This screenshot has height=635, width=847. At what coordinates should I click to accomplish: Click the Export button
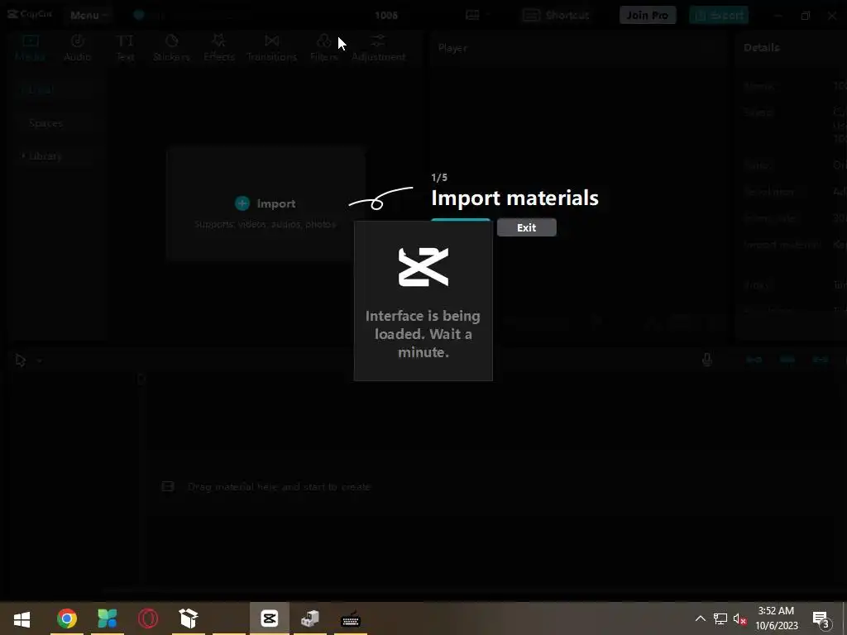719,15
